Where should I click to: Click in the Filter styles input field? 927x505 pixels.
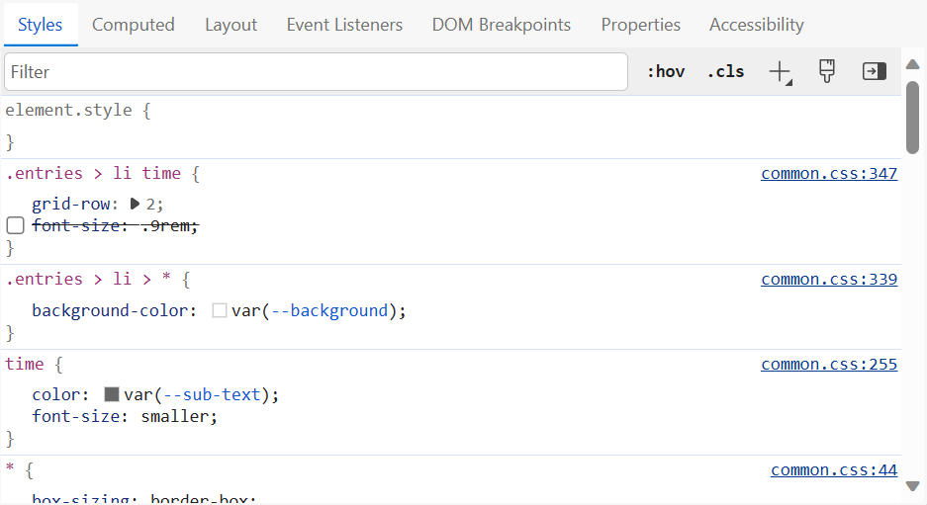click(316, 72)
